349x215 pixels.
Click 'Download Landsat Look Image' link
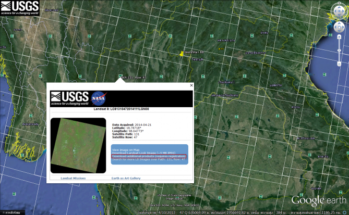pos(143,153)
